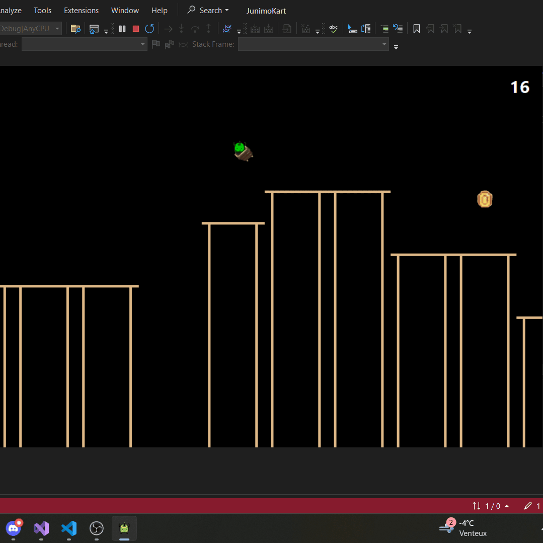Viewport: 543px width, 543px height.
Task: Open Visual Studio Code from the taskbar
Action: point(69,528)
